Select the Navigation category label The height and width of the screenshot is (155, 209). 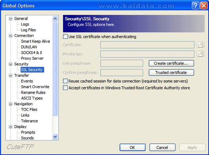pos(23,104)
